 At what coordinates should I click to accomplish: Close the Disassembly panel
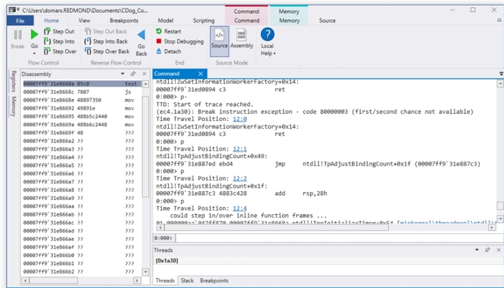click(144, 74)
